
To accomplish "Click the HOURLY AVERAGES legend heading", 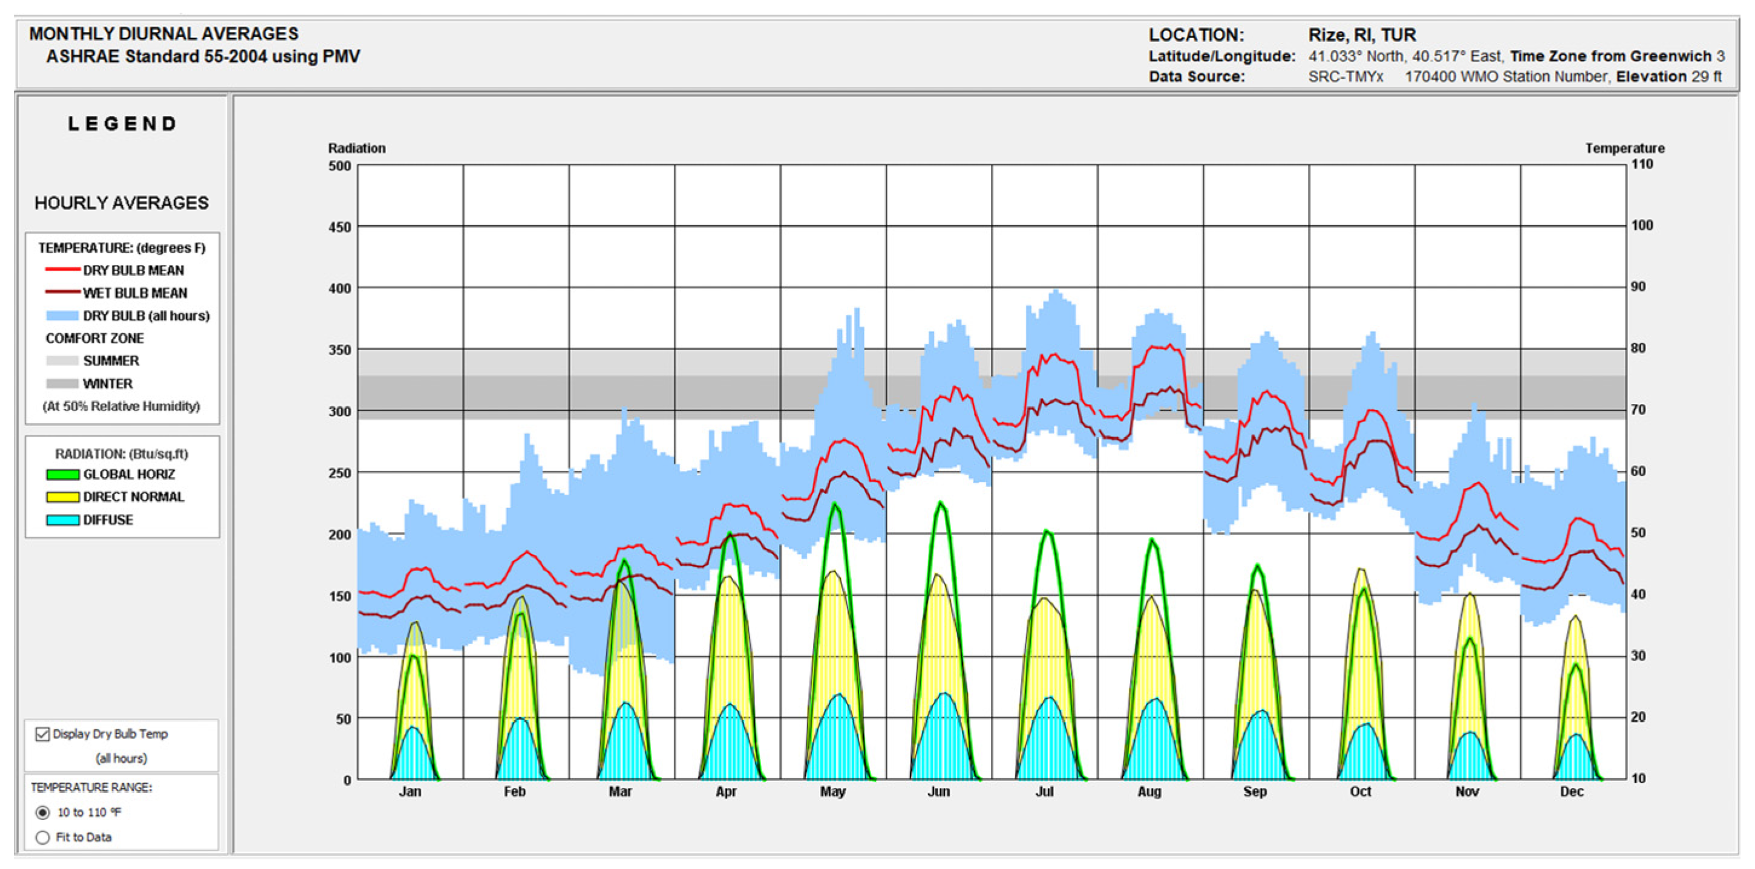I will tap(121, 203).
